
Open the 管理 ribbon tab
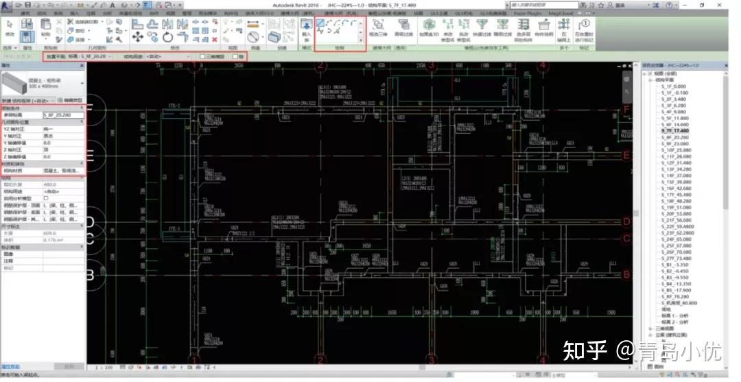pos(187,13)
